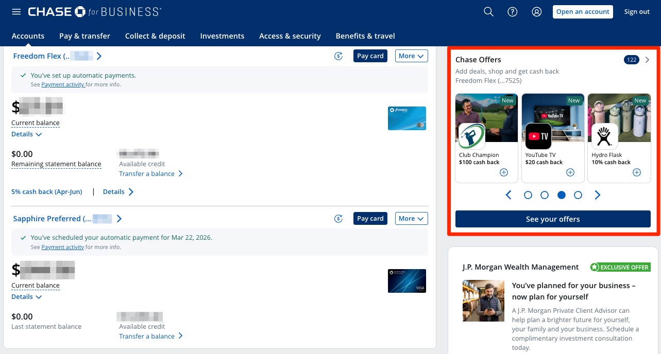Go to the Pay & transfer tab

tap(84, 36)
